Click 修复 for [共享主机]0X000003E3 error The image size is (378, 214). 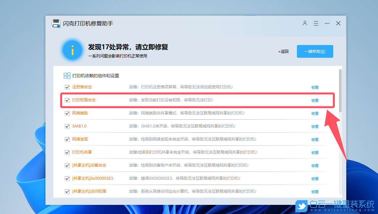pos(315,178)
